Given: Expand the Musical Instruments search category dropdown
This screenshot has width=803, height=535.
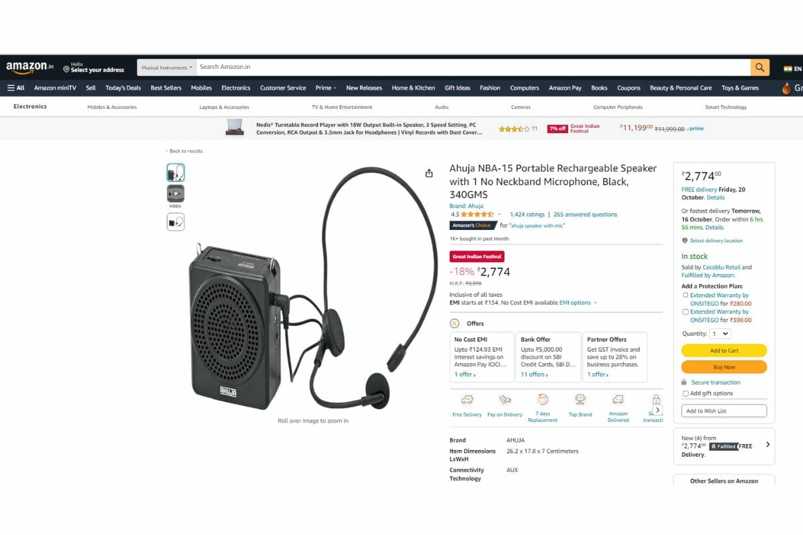Looking at the screenshot, I should [x=167, y=68].
